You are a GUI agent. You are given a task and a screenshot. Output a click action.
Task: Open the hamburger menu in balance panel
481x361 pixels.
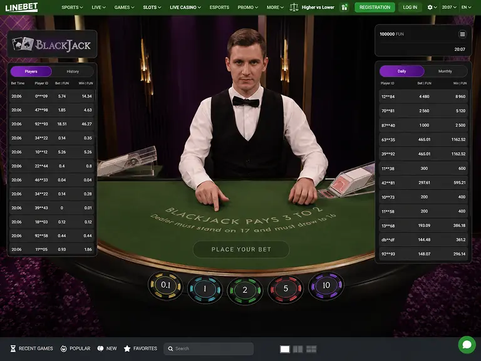462,34
